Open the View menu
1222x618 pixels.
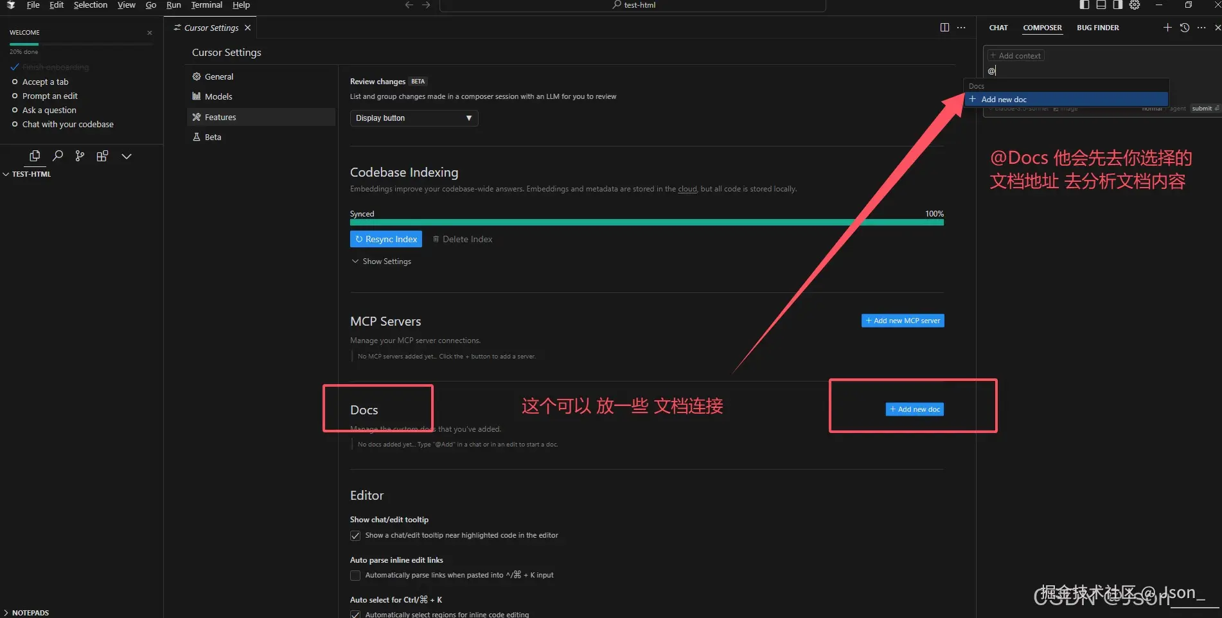pos(127,5)
